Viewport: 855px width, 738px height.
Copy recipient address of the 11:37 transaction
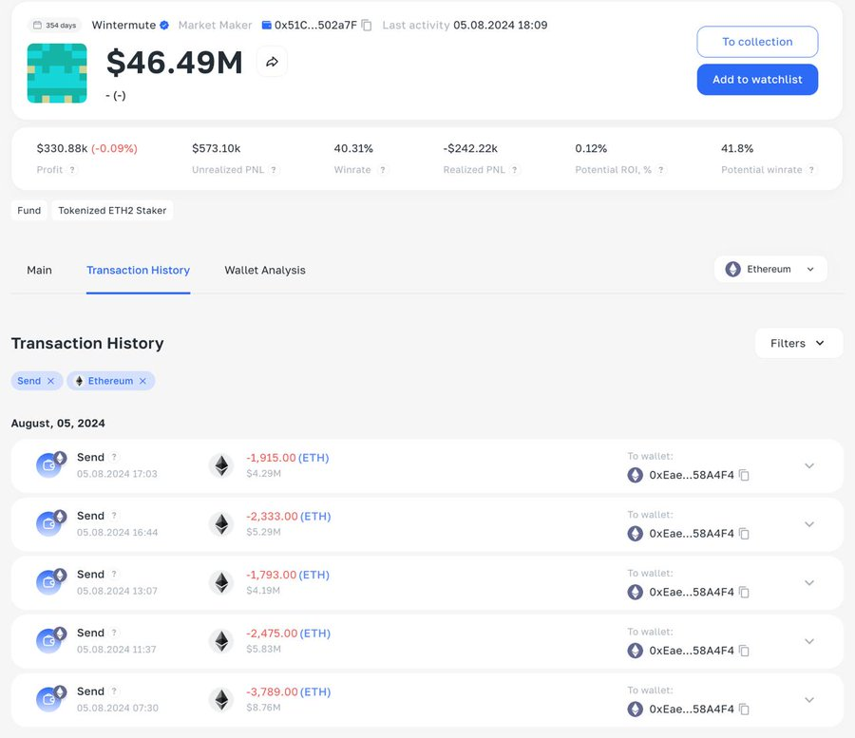click(744, 651)
